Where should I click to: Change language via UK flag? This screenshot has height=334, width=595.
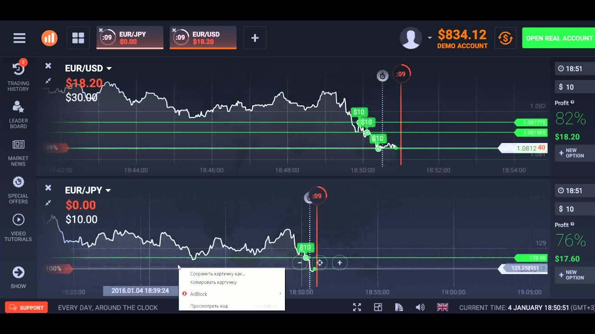[443, 307]
